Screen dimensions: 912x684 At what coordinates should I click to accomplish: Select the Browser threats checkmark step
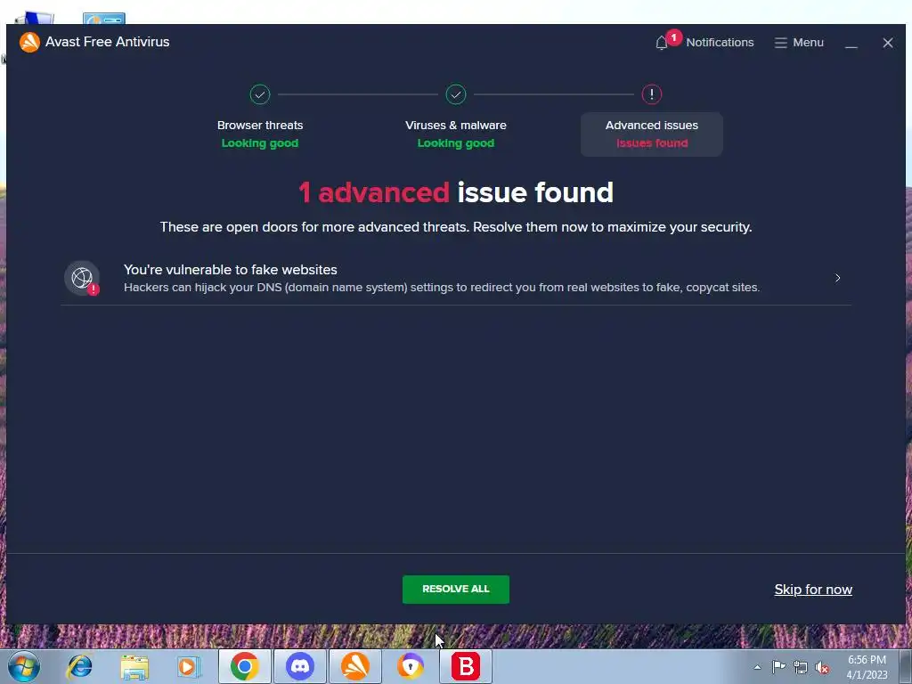click(260, 94)
